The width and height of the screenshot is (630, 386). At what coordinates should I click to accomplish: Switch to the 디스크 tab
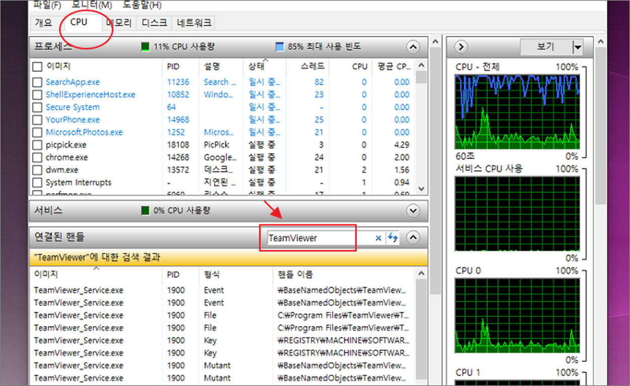(154, 23)
